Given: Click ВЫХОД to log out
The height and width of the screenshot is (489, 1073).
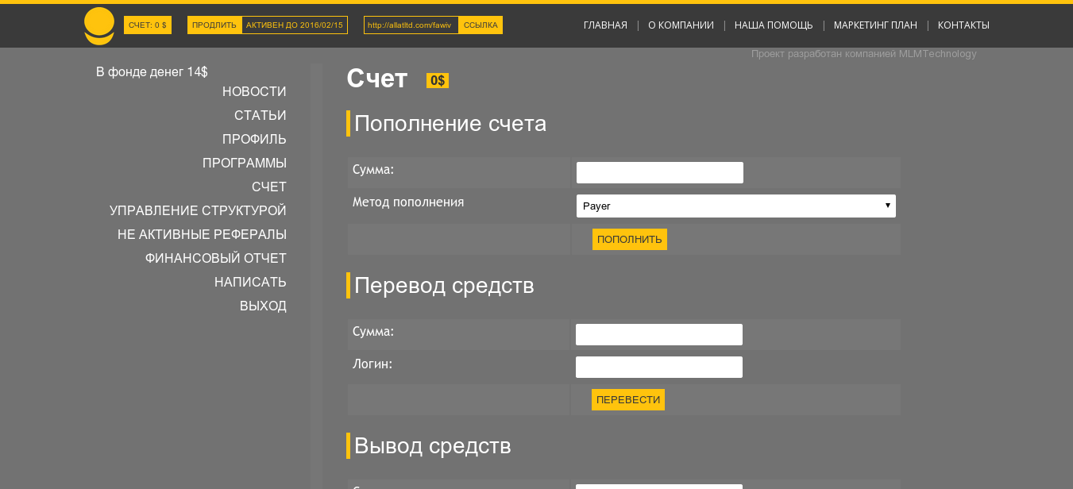Looking at the screenshot, I should (x=263, y=306).
